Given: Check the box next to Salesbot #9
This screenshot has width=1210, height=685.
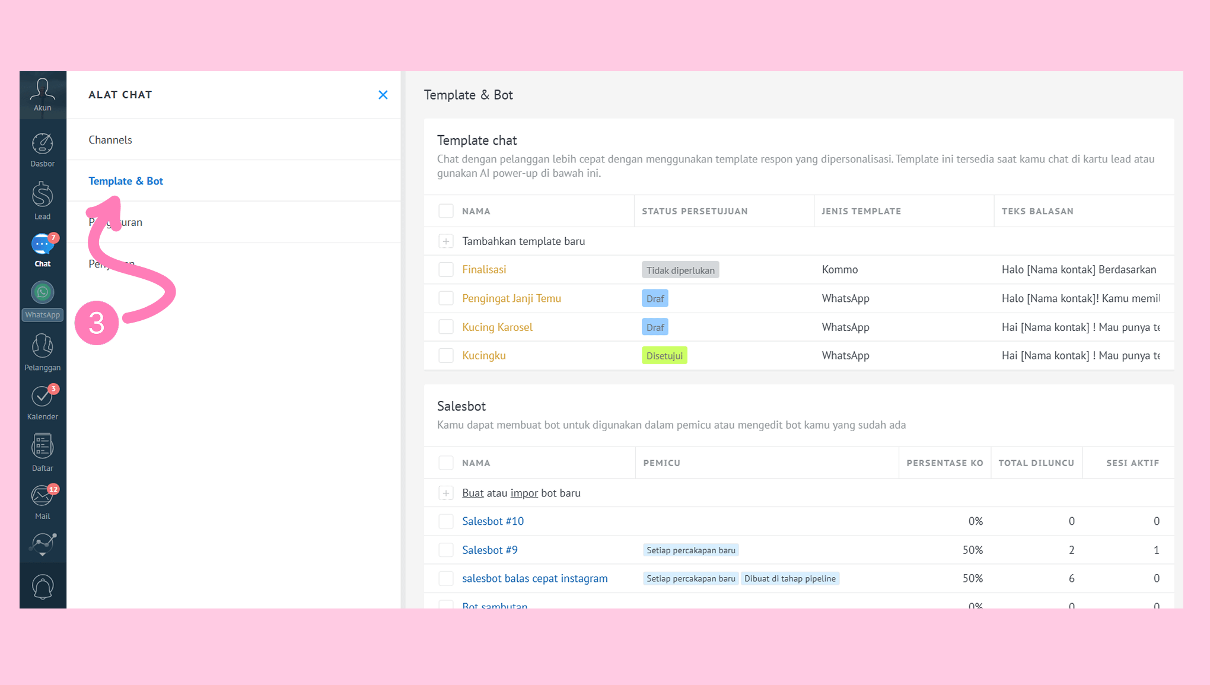Looking at the screenshot, I should tap(445, 550).
